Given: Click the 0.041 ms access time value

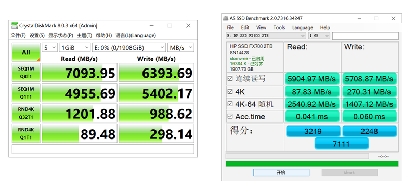Looking at the screenshot, I should [312, 117].
